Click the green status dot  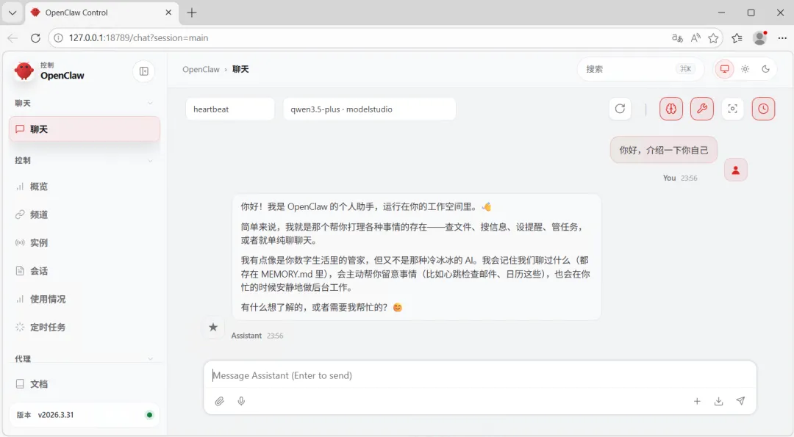coord(149,415)
